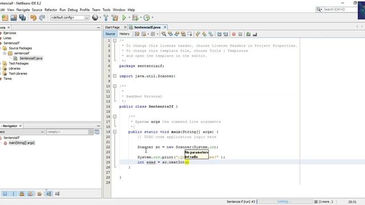This screenshot has height=205, width=365.
Task: Click the Undo arrow icon
Action: pyautogui.click(x=33, y=18)
